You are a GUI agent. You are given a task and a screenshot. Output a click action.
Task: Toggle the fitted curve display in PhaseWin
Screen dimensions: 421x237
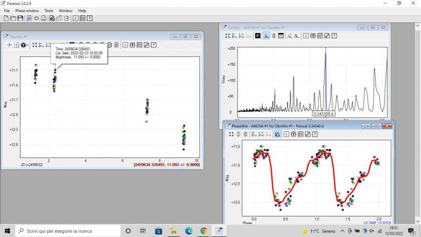277,134
